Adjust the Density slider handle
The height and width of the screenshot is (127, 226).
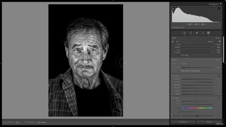click(x=212, y=53)
